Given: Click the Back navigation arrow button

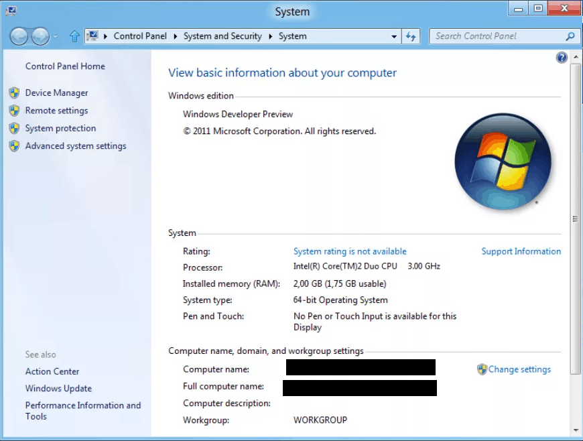Looking at the screenshot, I should point(19,36).
